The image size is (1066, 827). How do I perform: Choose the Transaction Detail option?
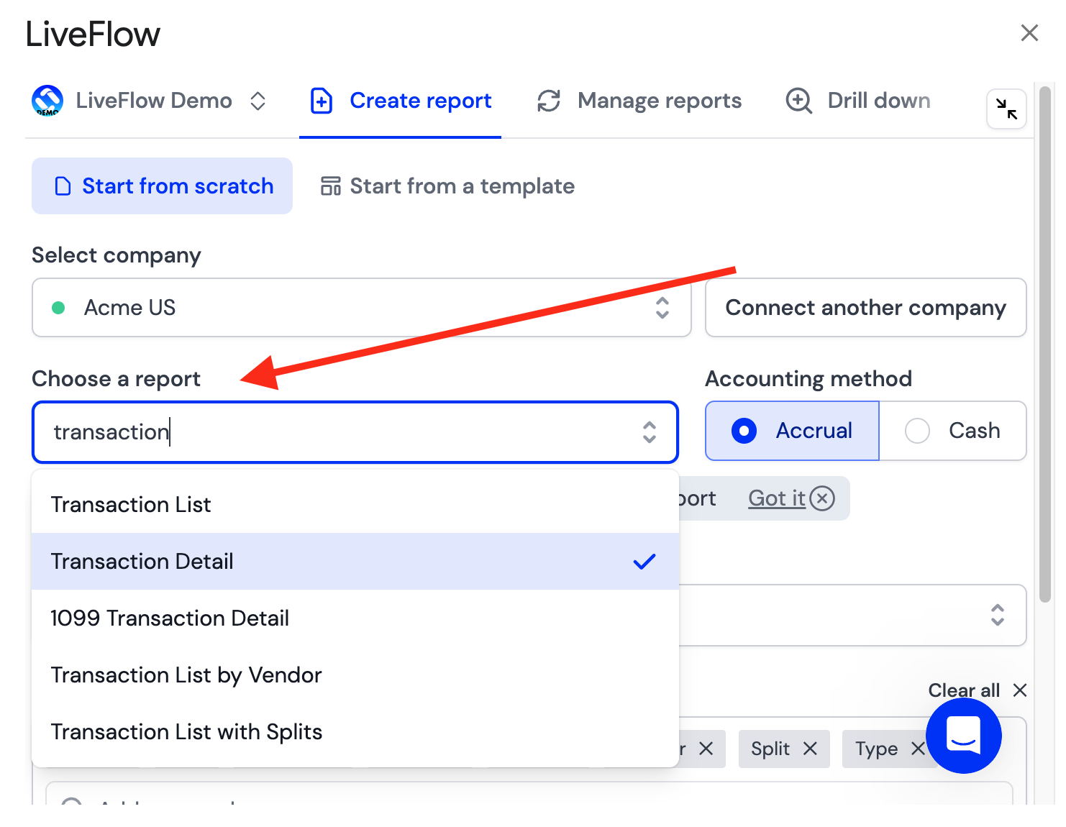tap(355, 562)
